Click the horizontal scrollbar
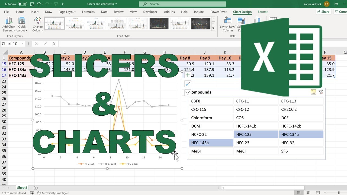This screenshot has height=195, width=347. pos(265,188)
